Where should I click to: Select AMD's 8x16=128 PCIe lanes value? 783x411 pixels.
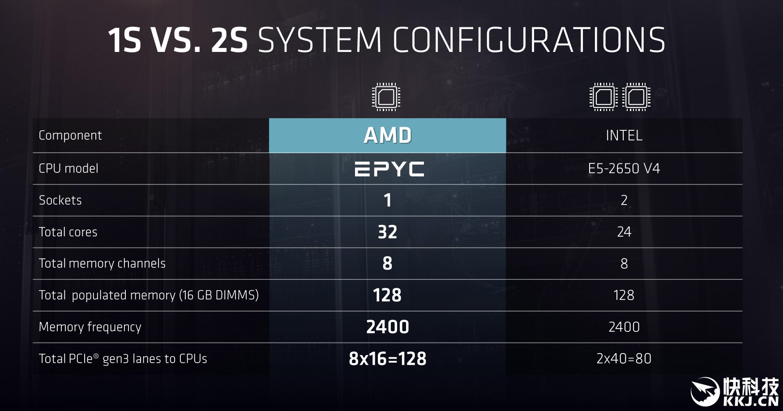pyautogui.click(x=388, y=359)
